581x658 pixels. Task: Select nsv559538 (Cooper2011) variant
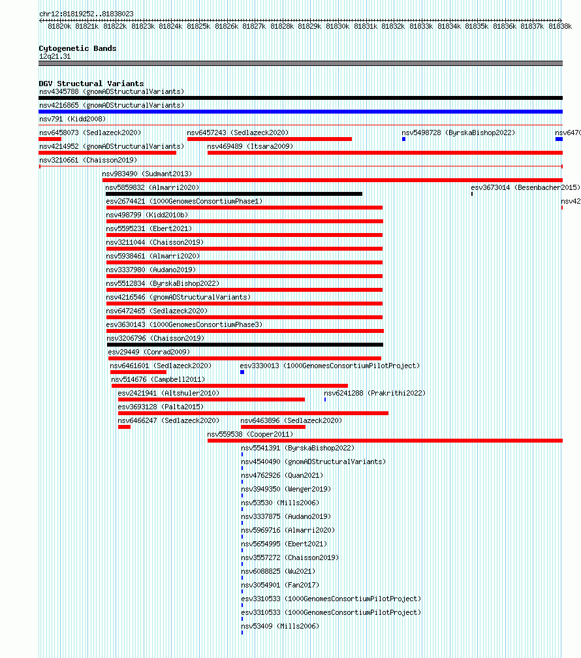[250, 434]
